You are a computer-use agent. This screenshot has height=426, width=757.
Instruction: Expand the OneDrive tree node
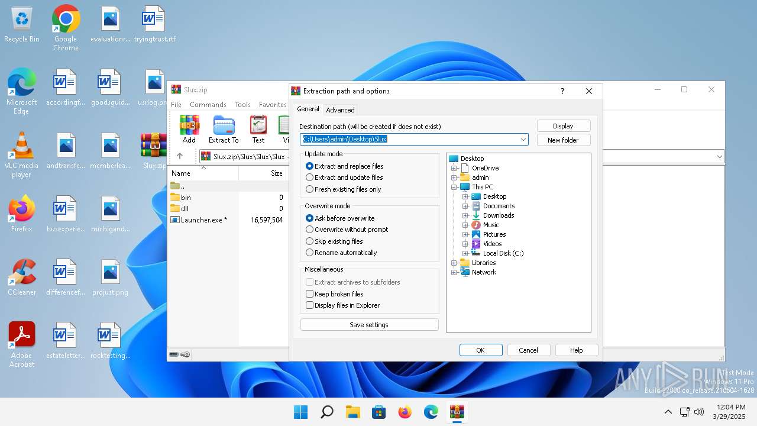(x=454, y=168)
